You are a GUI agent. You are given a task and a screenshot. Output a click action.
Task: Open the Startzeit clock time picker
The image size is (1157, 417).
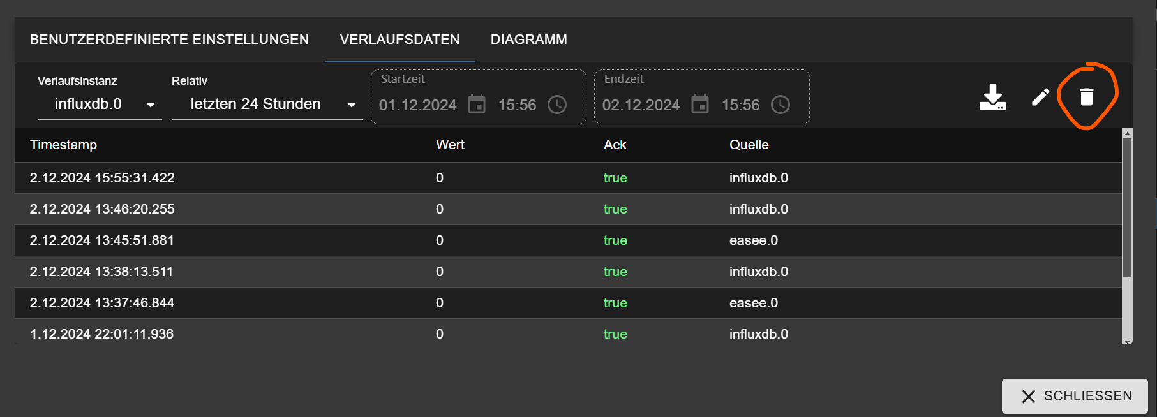[x=557, y=105]
